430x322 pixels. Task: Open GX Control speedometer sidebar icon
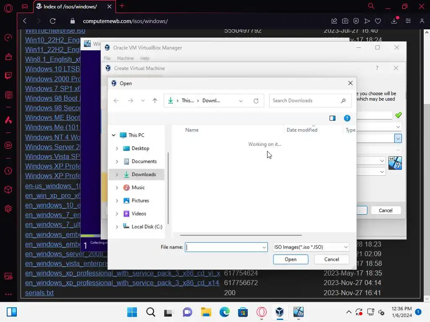pyautogui.click(x=8, y=37)
